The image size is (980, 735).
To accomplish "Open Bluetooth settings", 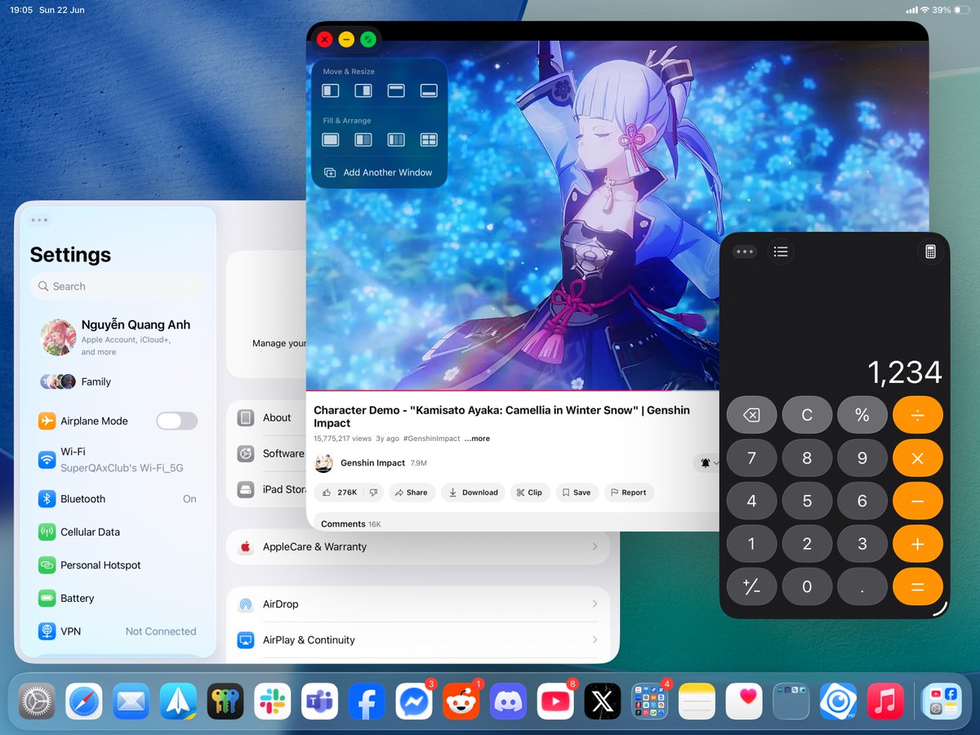I will 118,499.
